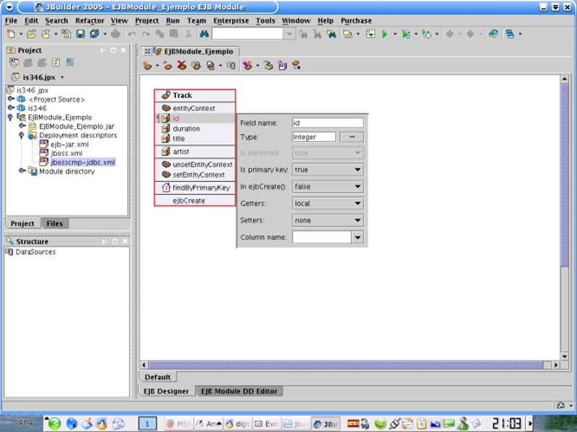Collapse the Deployment descriptors tree node
The image size is (577, 432).
pos(22,135)
